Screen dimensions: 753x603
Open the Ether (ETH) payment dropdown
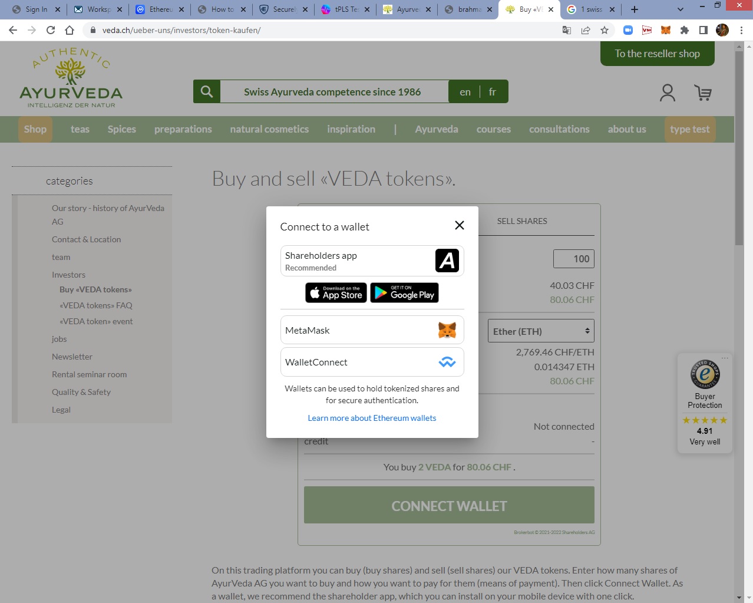(541, 331)
